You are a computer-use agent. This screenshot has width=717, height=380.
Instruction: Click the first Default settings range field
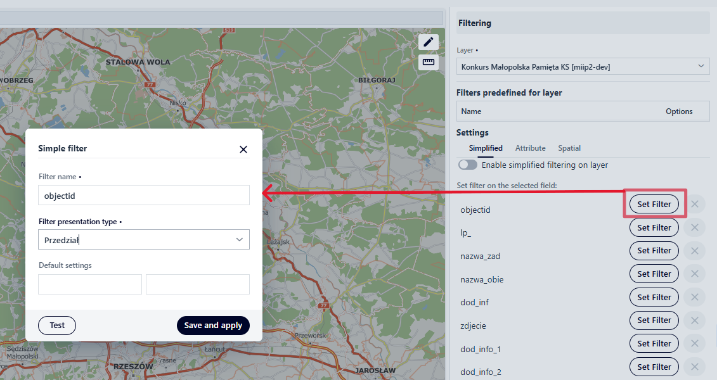coord(90,284)
